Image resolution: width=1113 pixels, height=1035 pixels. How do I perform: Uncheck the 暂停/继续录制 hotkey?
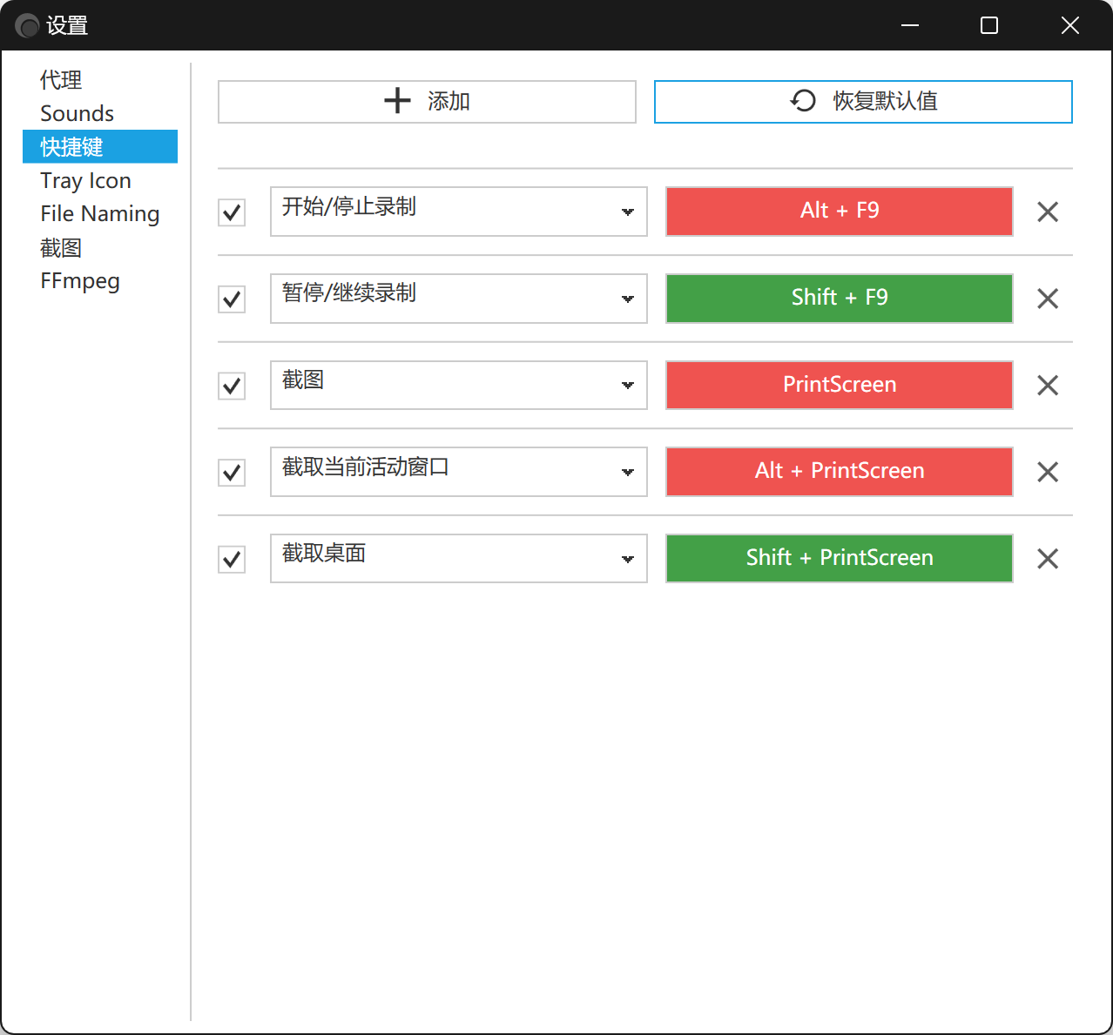(232, 299)
